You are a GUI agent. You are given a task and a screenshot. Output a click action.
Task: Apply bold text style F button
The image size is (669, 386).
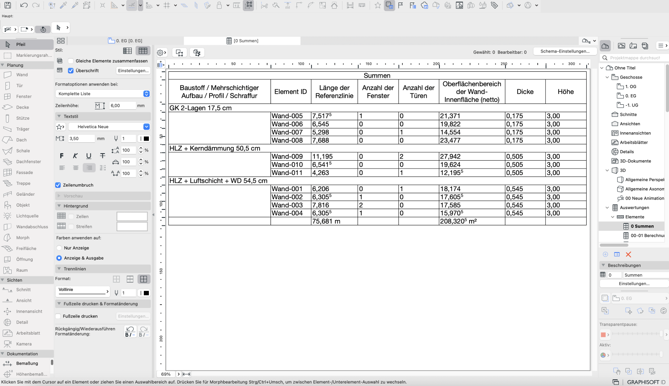[x=62, y=156]
